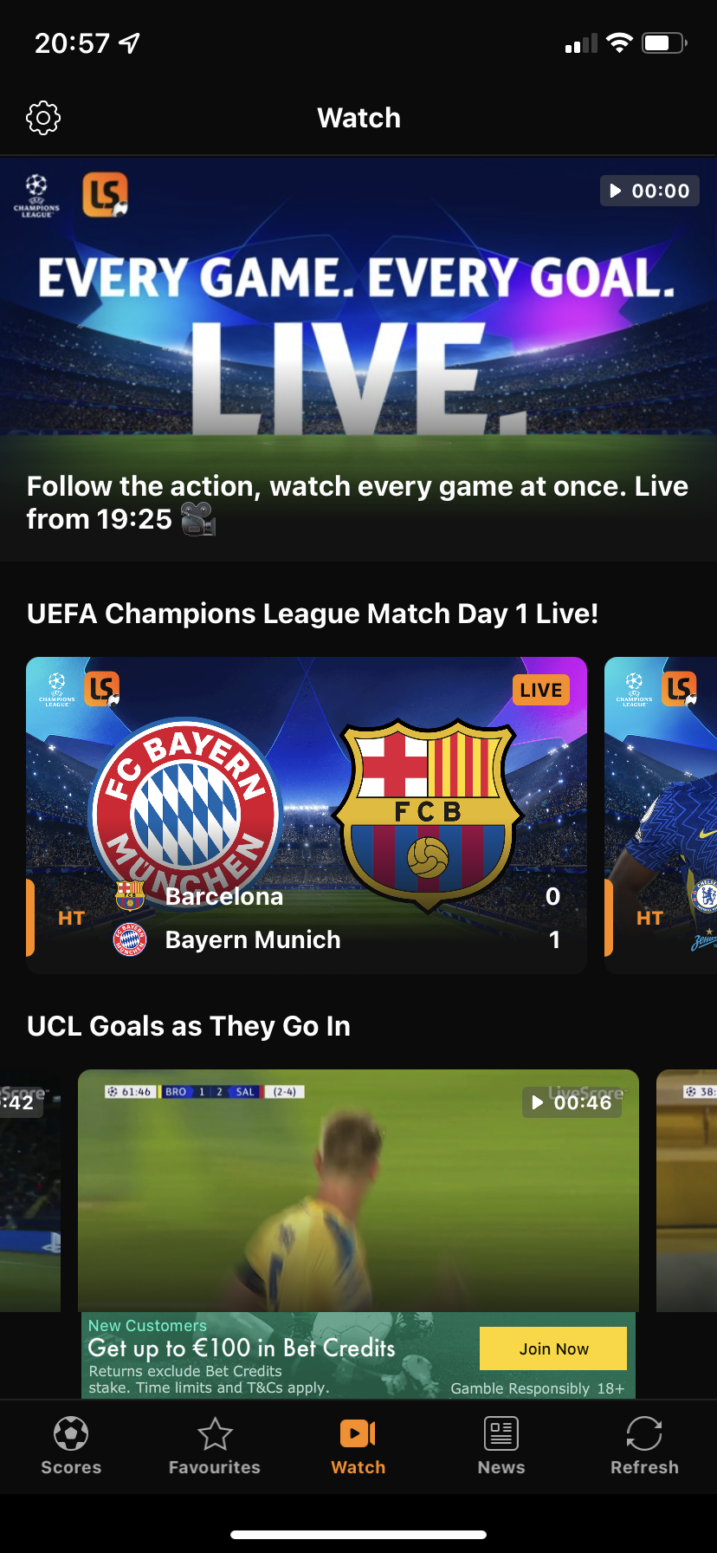Viewport: 717px width, 1553px height.
Task: Tap hero caption Follow the action text
Action: coord(358,503)
